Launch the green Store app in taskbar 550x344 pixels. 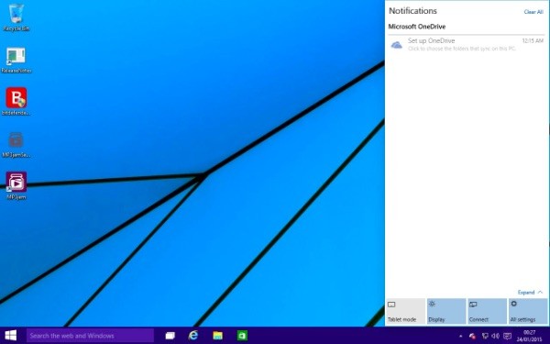pyautogui.click(x=242, y=336)
